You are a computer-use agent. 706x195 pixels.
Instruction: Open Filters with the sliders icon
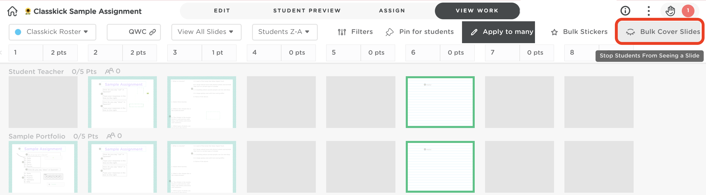click(355, 32)
